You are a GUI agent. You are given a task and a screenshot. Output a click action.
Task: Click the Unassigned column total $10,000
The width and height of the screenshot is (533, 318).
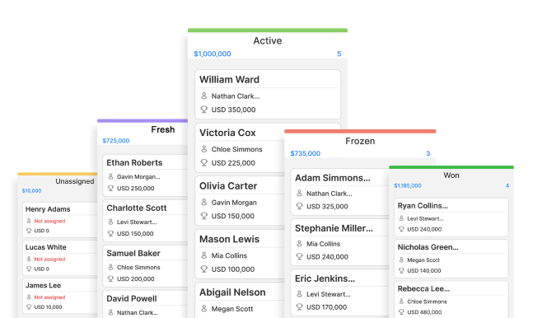click(31, 191)
